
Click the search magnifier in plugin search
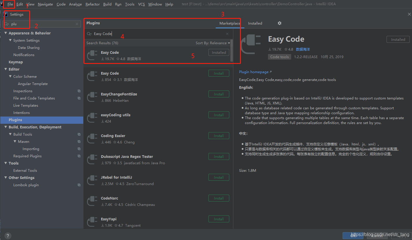(89, 34)
